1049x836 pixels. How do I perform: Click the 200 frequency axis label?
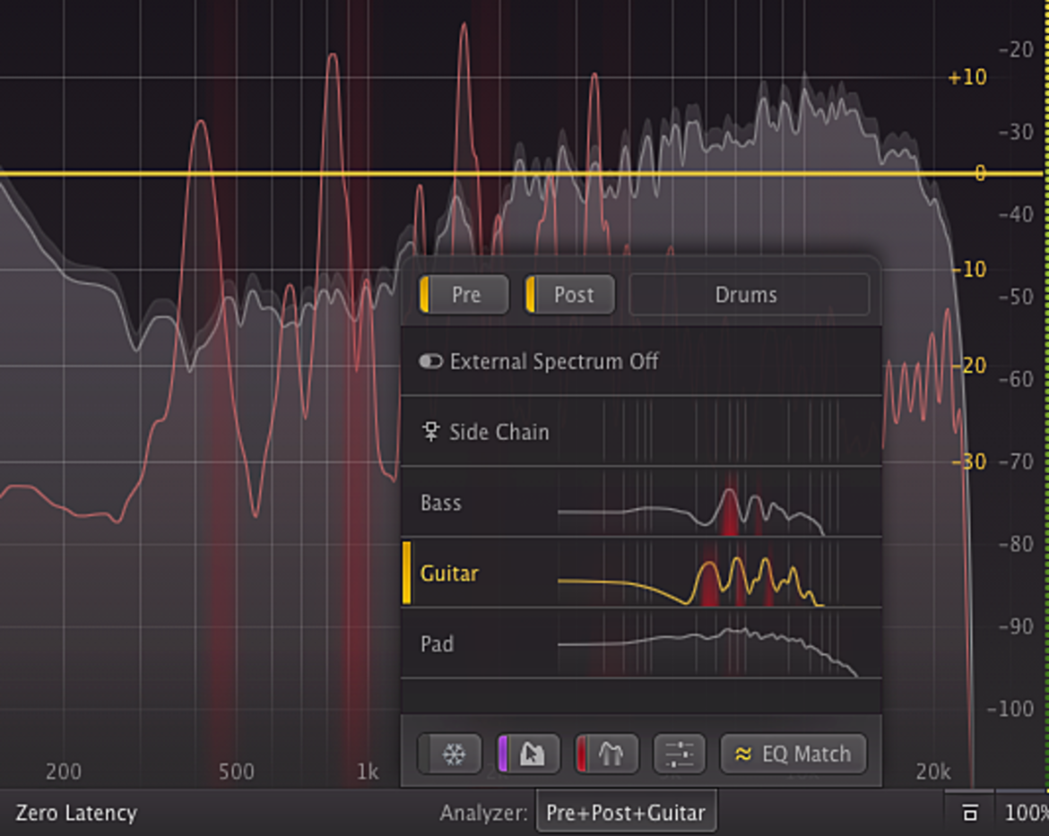(x=64, y=771)
